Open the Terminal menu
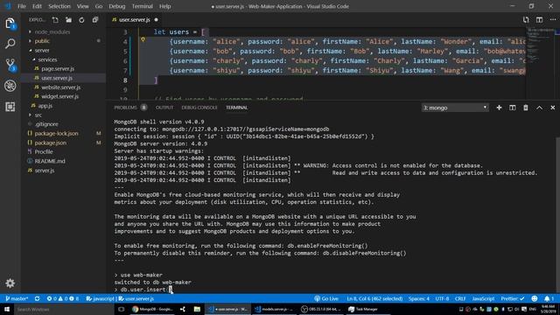 coord(142,6)
